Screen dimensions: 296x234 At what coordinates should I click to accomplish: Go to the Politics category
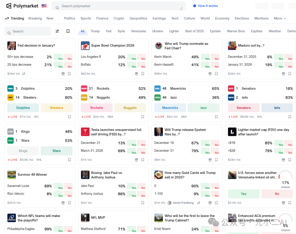tap(69, 18)
